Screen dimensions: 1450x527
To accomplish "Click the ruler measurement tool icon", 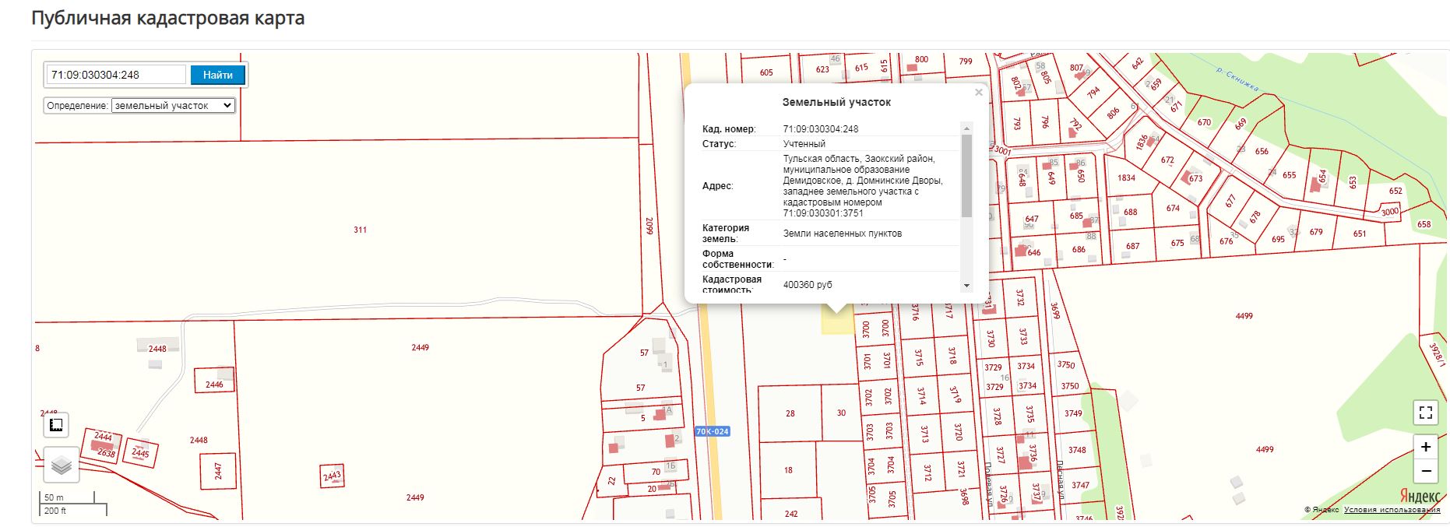I will click(56, 425).
